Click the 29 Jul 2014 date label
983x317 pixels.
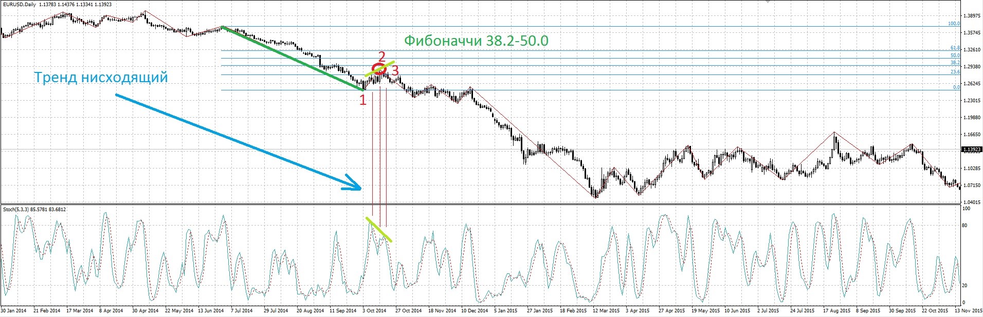276,311
